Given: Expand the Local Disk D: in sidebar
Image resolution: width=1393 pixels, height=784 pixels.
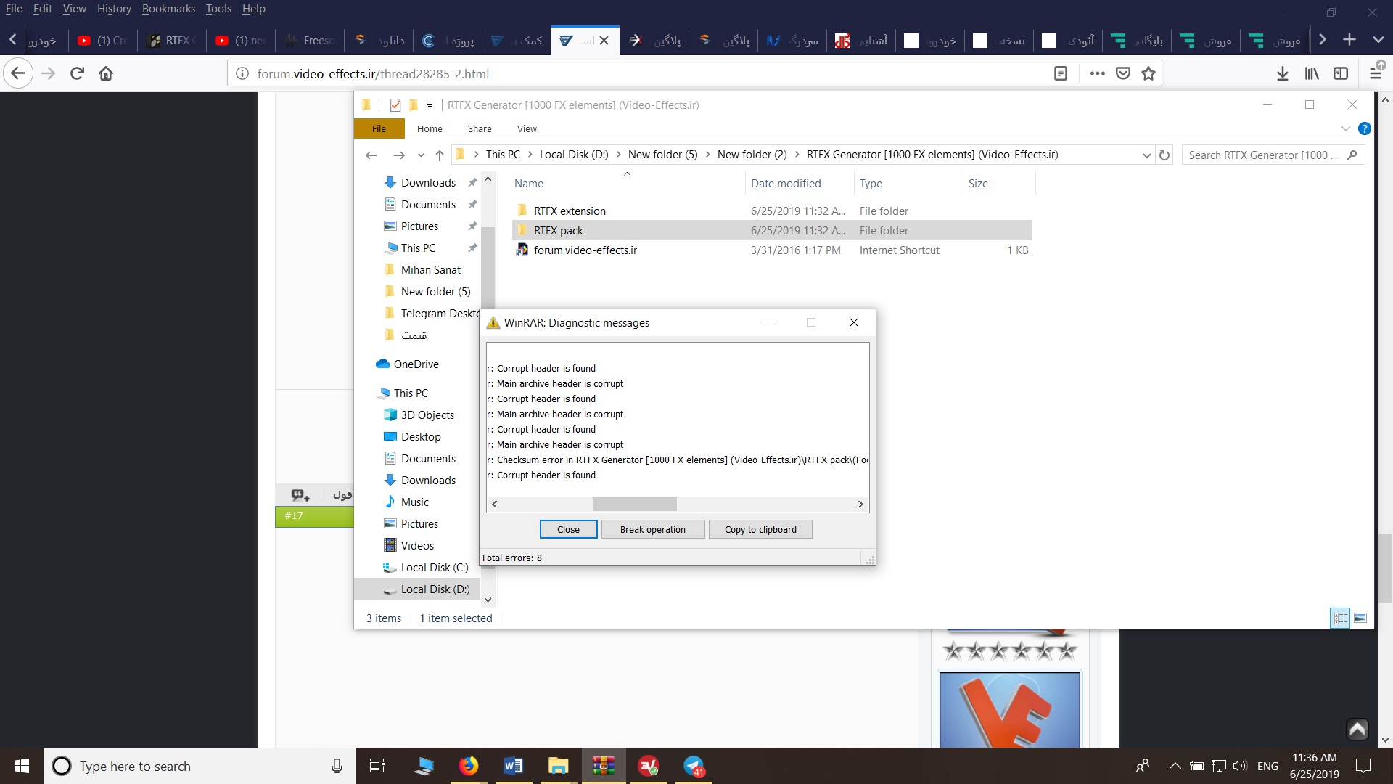Looking at the screenshot, I should coord(375,589).
